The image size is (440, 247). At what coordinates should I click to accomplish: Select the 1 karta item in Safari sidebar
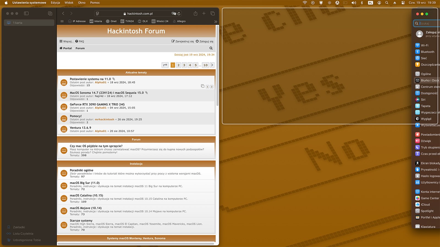29,23
